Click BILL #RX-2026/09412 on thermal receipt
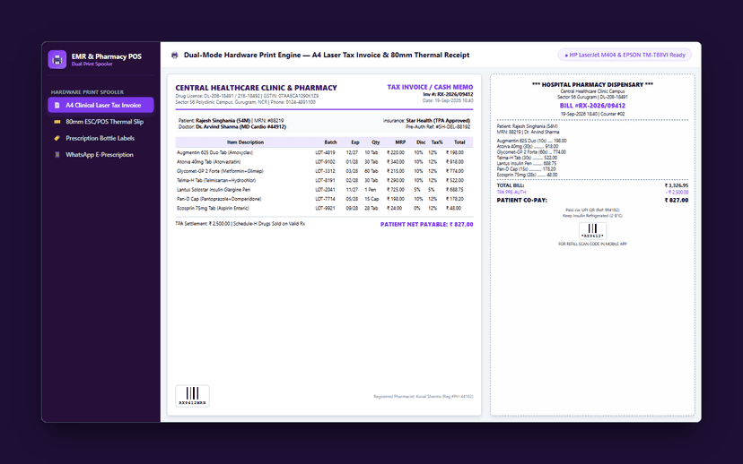The width and height of the screenshot is (743, 464). [592, 106]
